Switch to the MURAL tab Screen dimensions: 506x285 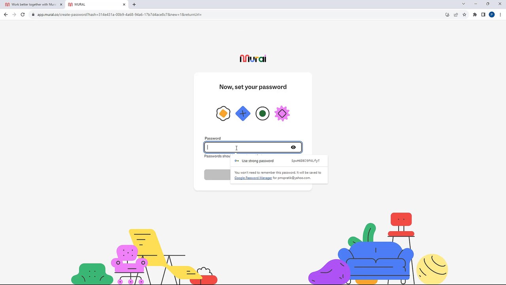coord(97,4)
